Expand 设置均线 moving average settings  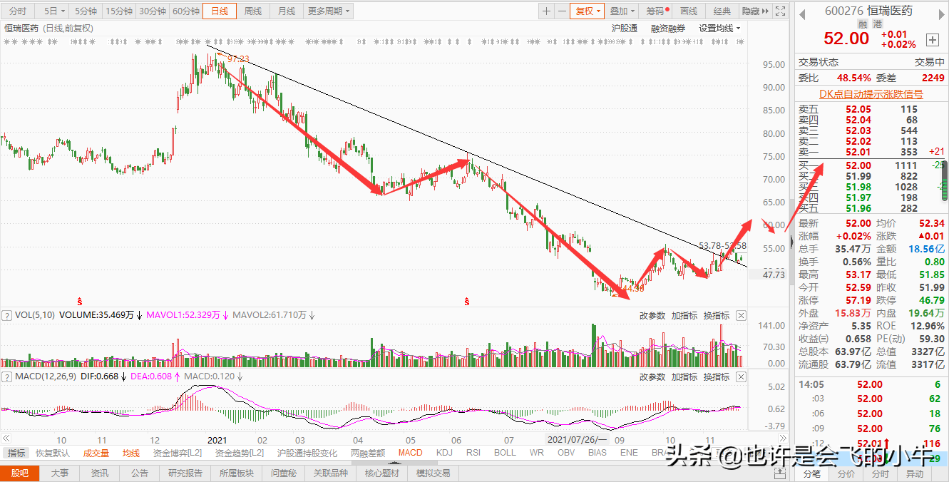point(719,29)
